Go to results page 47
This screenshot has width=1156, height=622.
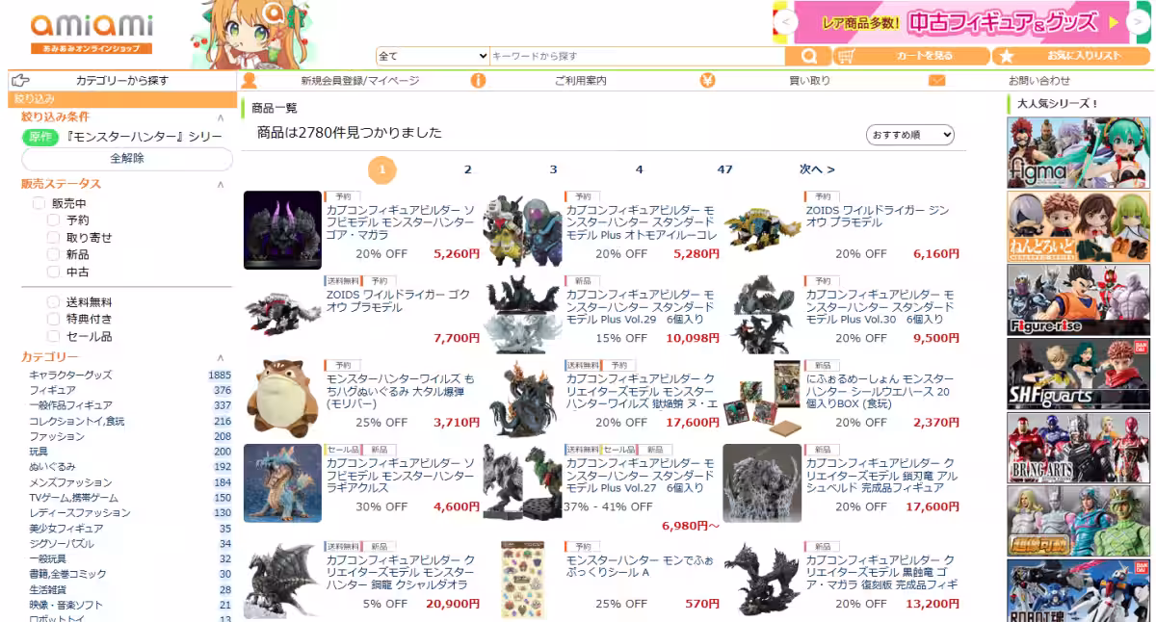click(x=724, y=169)
